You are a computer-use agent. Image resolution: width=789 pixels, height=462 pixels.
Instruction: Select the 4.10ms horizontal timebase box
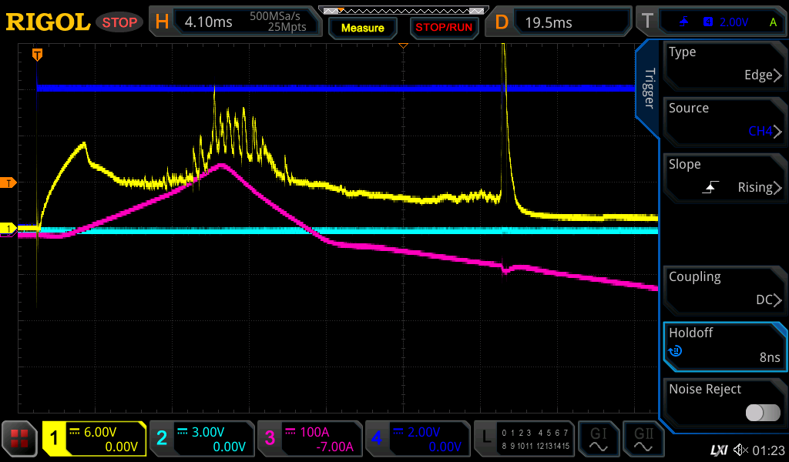tap(239, 22)
